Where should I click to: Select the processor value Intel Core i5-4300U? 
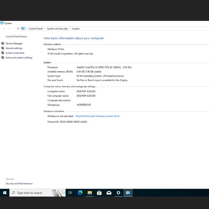coord(104,67)
